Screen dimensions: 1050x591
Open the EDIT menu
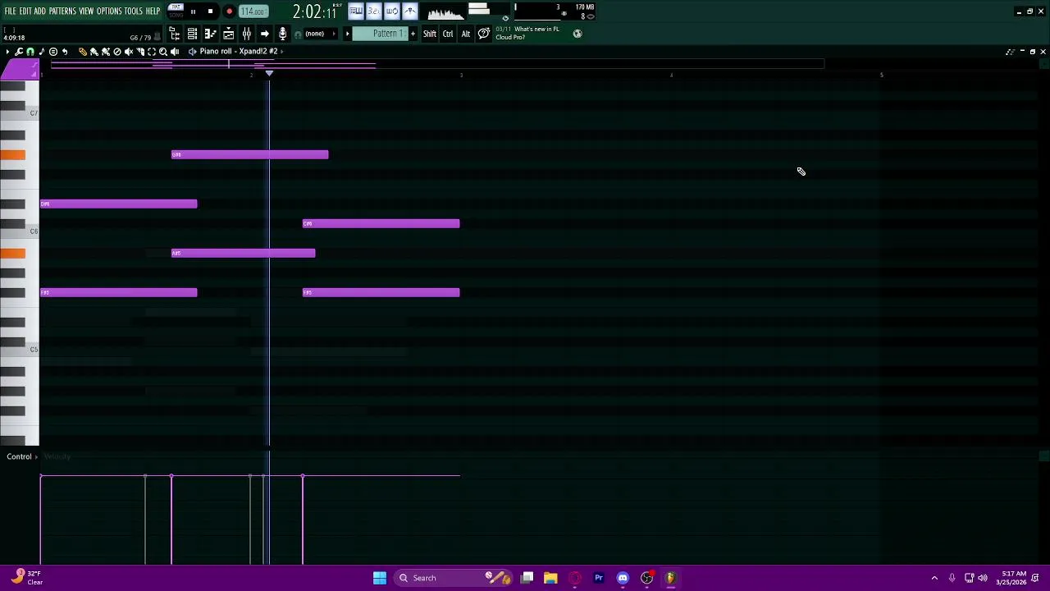(x=25, y=11)
